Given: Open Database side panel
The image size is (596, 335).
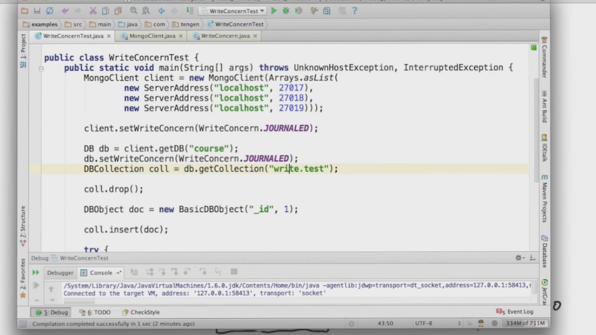Looking at the screenshot, I should tap(544, 251).
